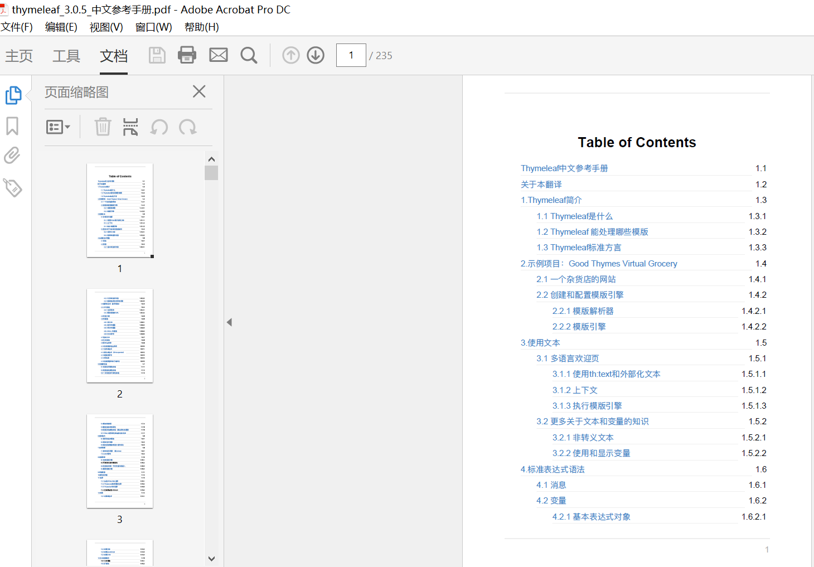Open link 1.1 Thymeleaf是什么
Screen dimensions: 814x567
point(575,216)
